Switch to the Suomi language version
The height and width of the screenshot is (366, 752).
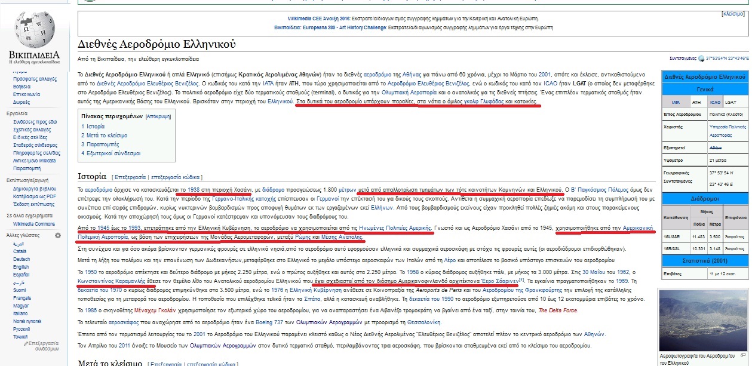[20, 290]
